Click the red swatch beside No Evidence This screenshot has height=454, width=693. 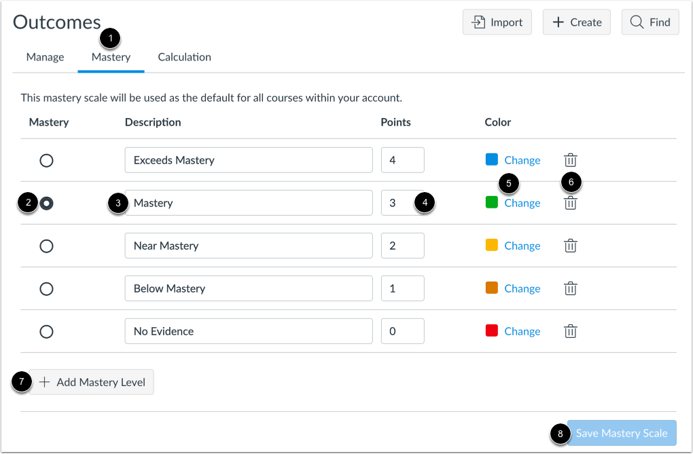pyautogui.click(x=491, y=330)
